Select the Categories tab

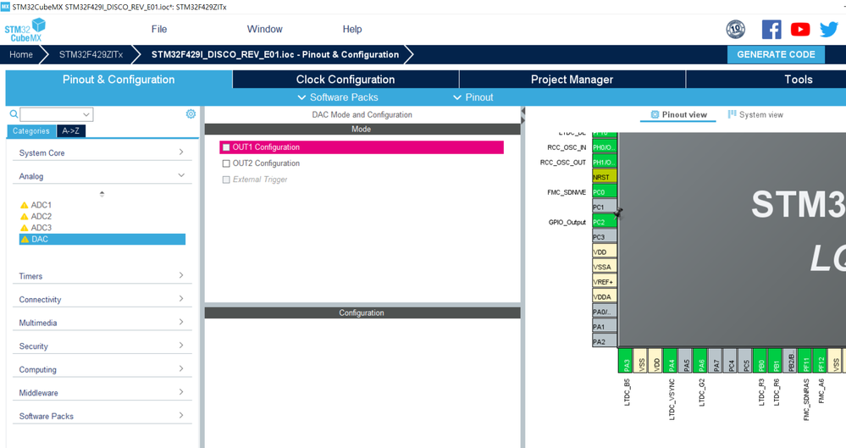pos(31,130)
